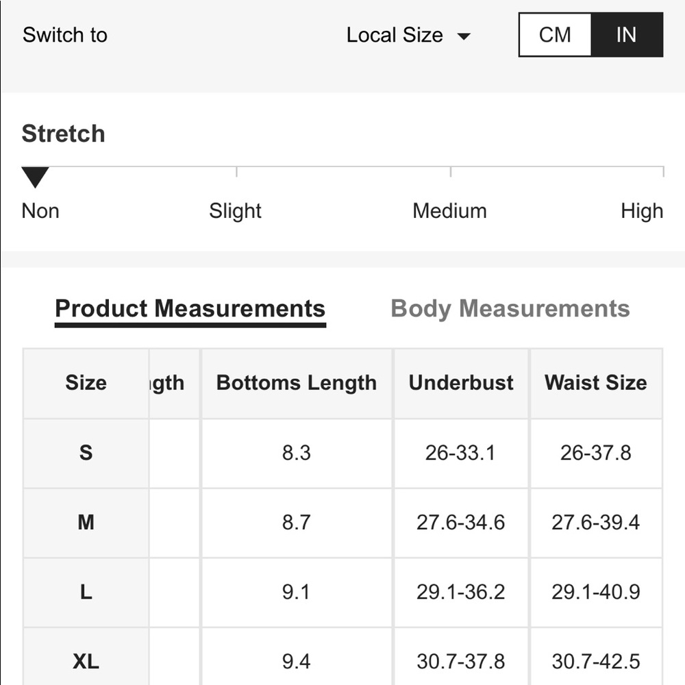Select the IN unit option
Viewport: 685px width, 685px height.
pos(627,35)
